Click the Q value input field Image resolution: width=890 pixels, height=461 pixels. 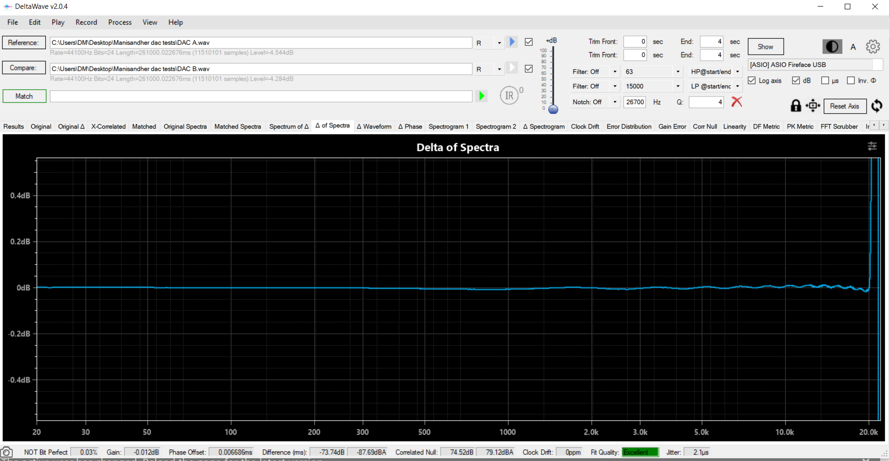pos(706,102)
